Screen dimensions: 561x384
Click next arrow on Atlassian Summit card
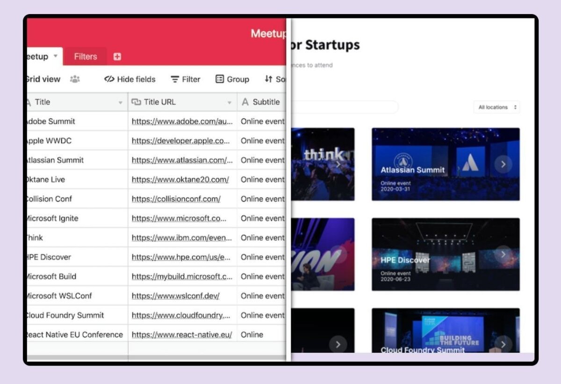[x=503, y=164]
